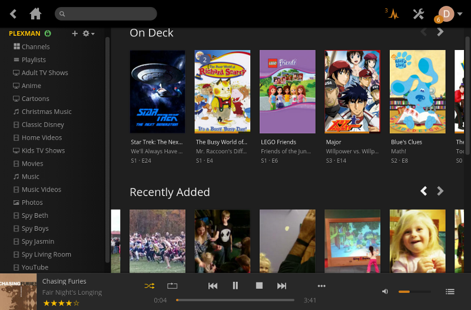Stop playback
The width and height of the screenshot is (471, 310).
tap(259, 286)
